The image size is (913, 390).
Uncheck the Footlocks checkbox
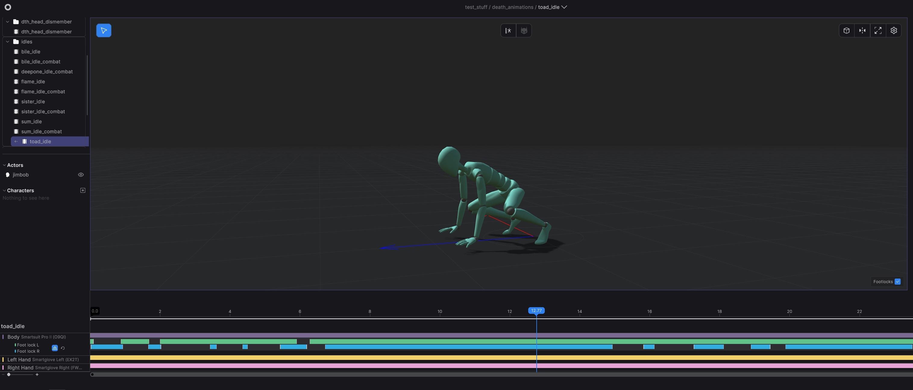tap(897, 282)
